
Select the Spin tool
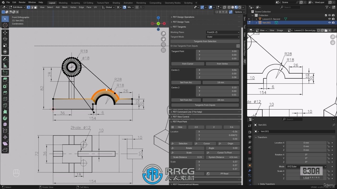[5, 118]
